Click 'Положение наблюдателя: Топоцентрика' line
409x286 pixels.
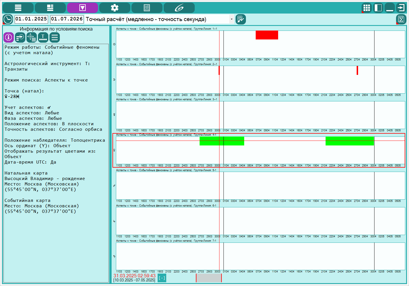(55, 140)
